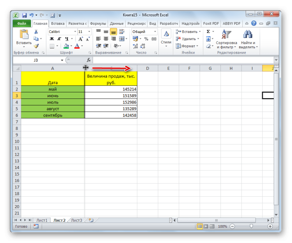Switch to Page Break Preview
Screen dimensions: 292x243
[x=212, y=227]
